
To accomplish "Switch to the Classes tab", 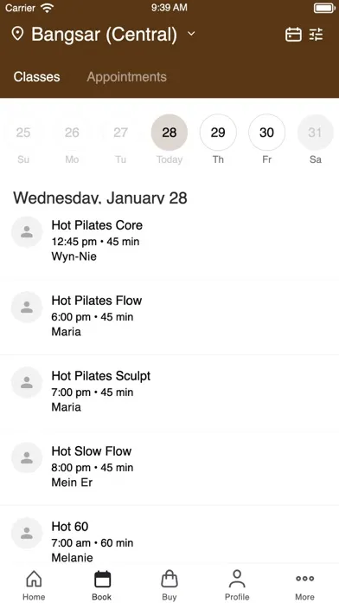I will (37, 77).
